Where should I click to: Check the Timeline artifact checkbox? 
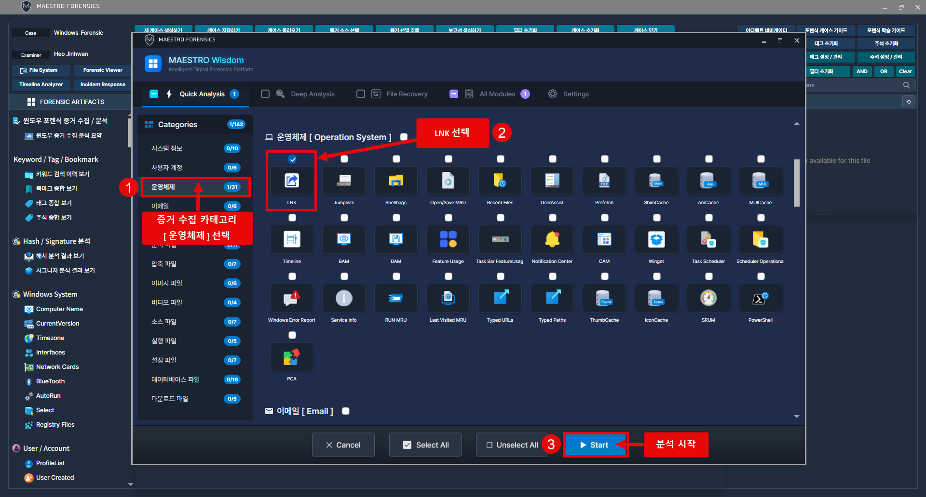[292, 218]
